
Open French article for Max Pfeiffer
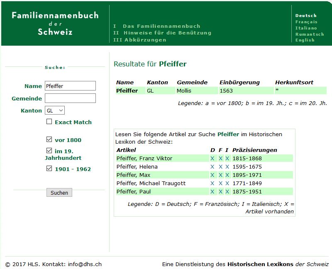point(221,175)
